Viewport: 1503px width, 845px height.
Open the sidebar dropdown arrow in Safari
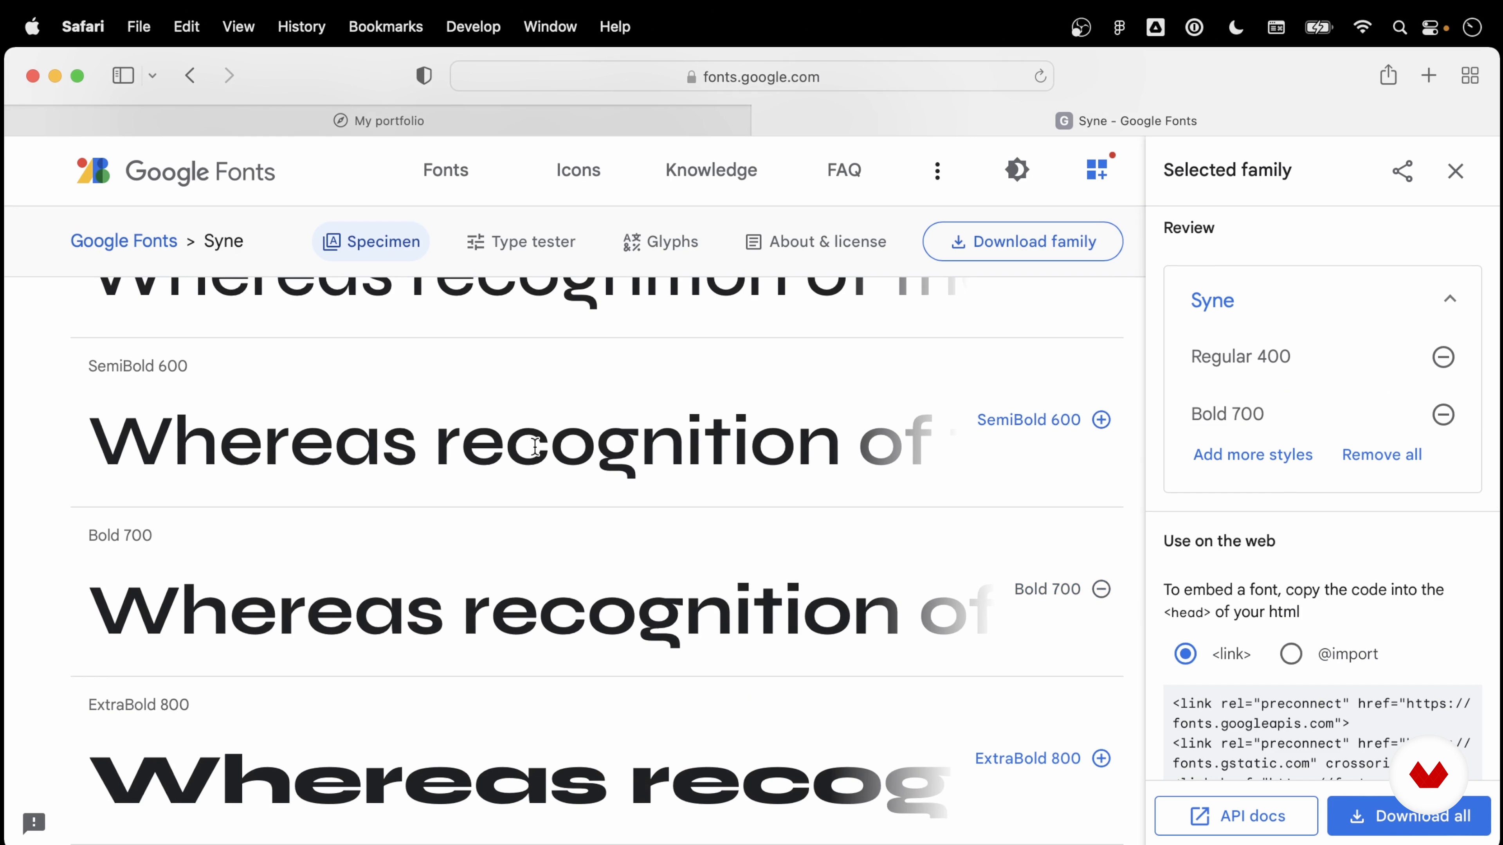click(x=152, y=76)
